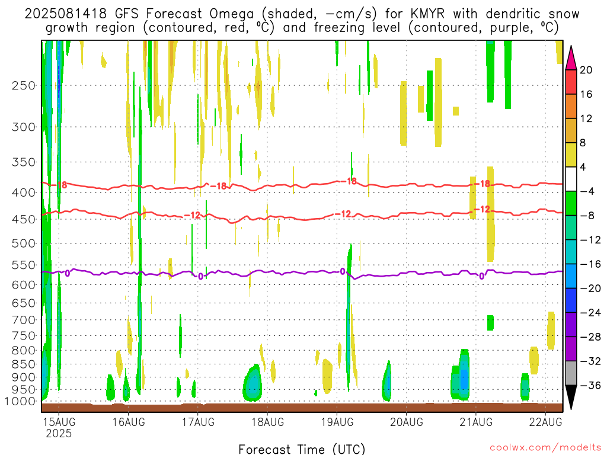The height and width of the screenshot is (455, 607).
Task: Click the colorbar's '-32' value label
Action: point(590,361)
